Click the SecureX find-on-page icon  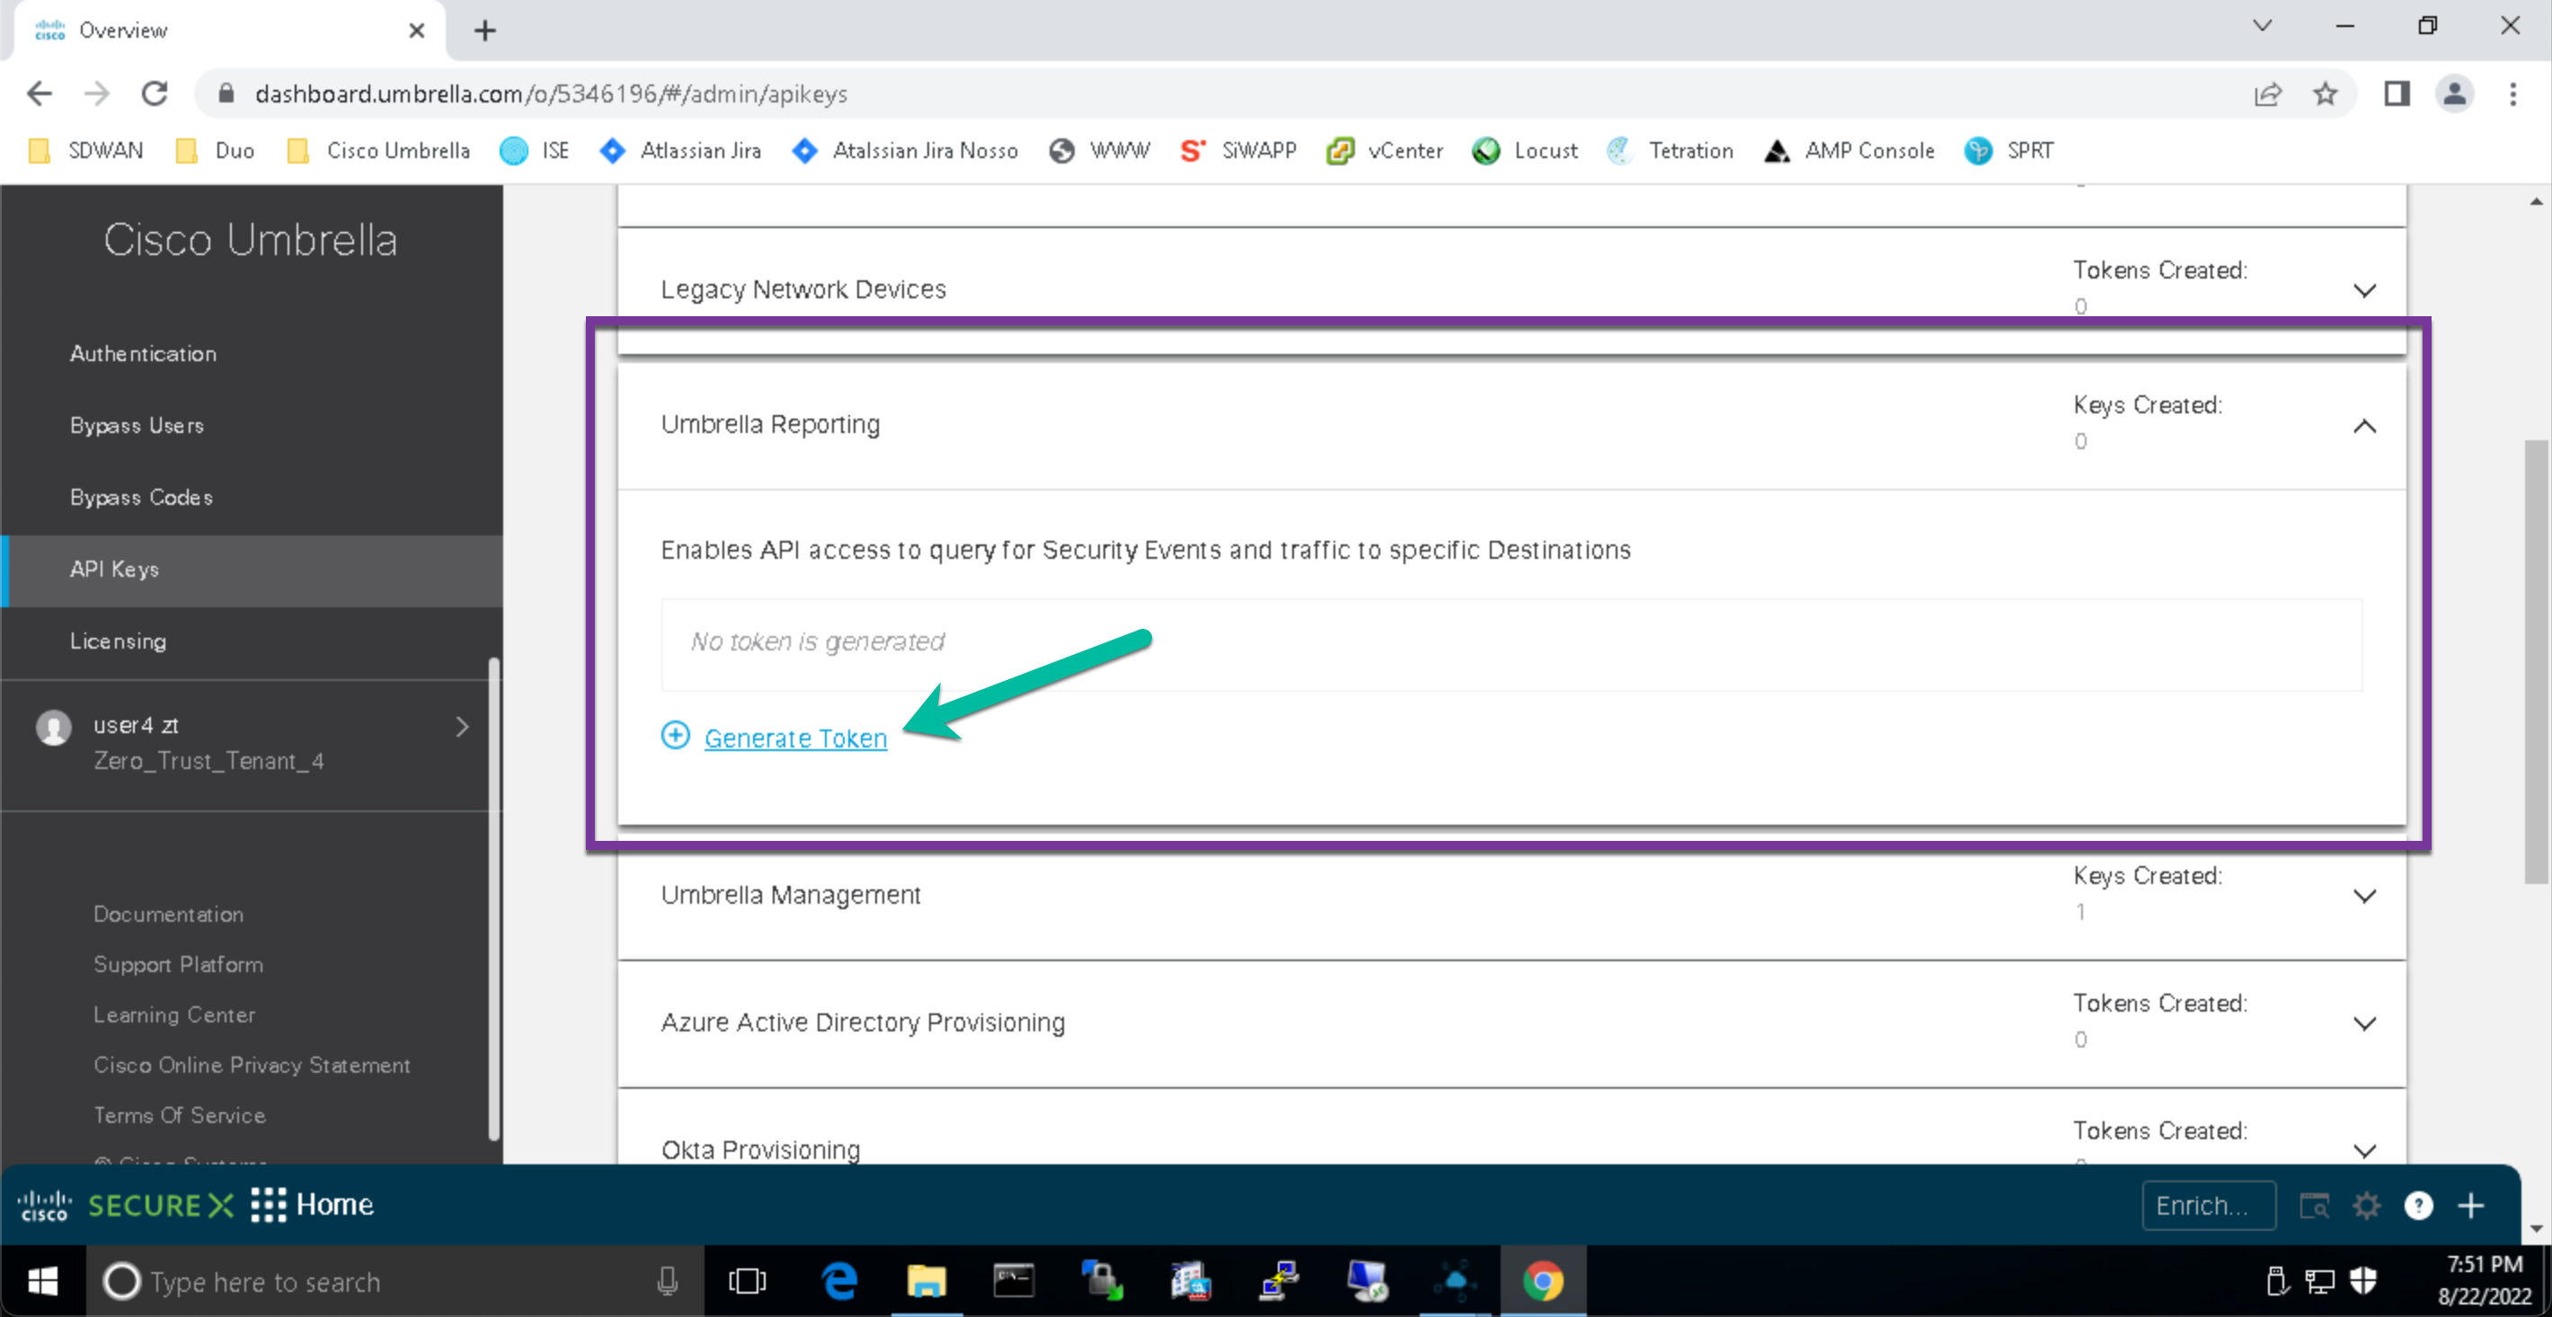point(2316,1205)
